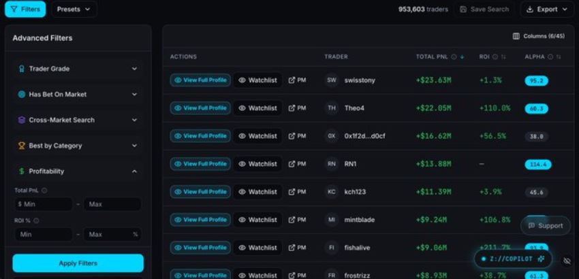This screenshot has height=279, width=579.
Task: Click the TOTAL PNL header info icon
Action: pyautogui.click(x=454, y=57)
